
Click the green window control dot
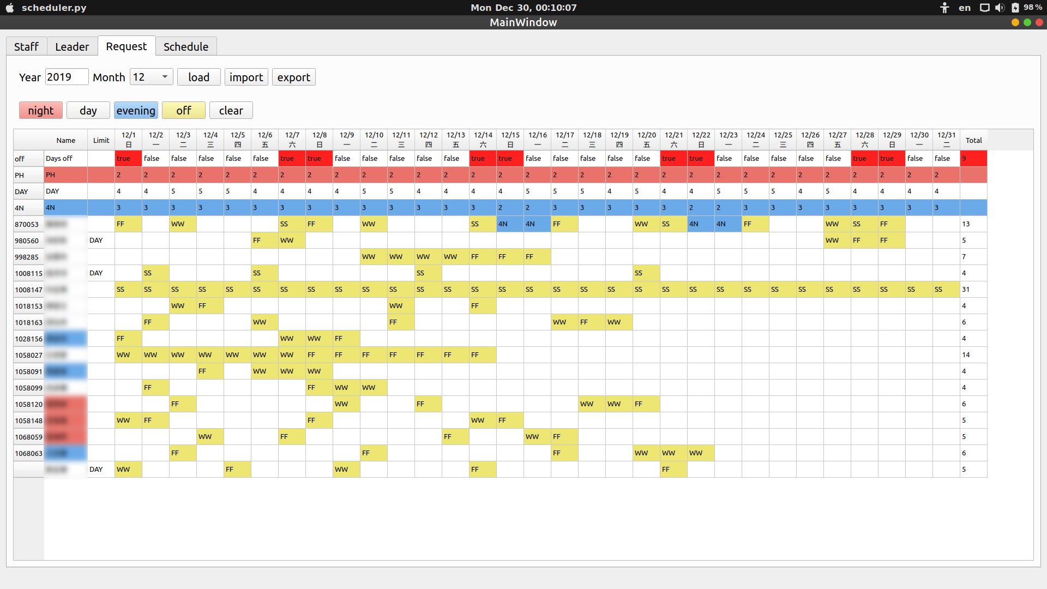tap(1027, 22)
